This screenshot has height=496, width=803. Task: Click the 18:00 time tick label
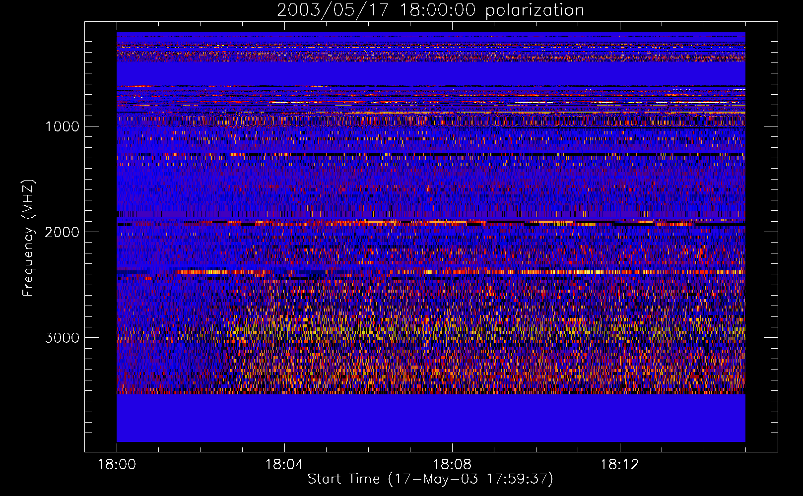117,465
